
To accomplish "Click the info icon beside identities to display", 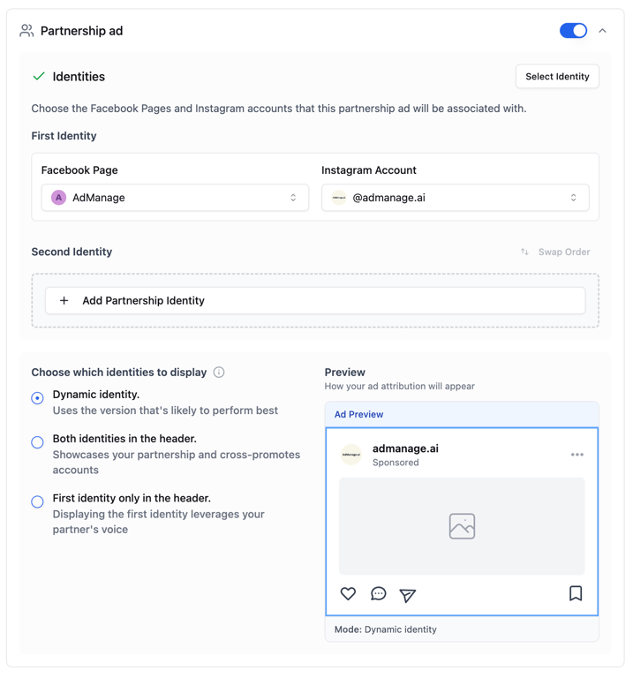I will tap(219, 373).
